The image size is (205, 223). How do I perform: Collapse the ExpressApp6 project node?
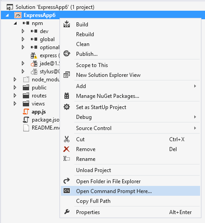pyautogui.click(x=7, y=15)
